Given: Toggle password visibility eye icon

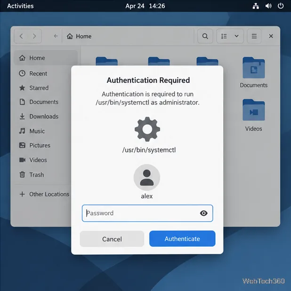Looking at the screenshot, I should (x=203, y=213).
